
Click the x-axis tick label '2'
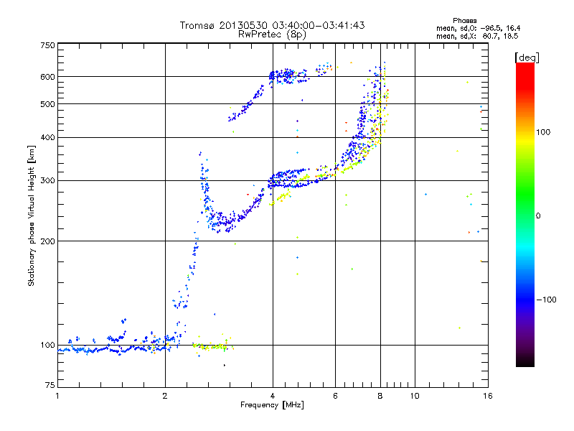[165, 396]
